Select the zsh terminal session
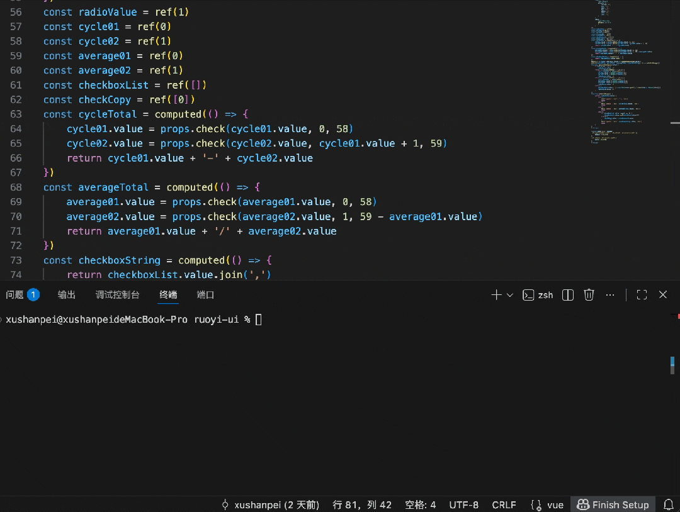The height and width of the screenshot is (512, 680). tap(538, 294)
